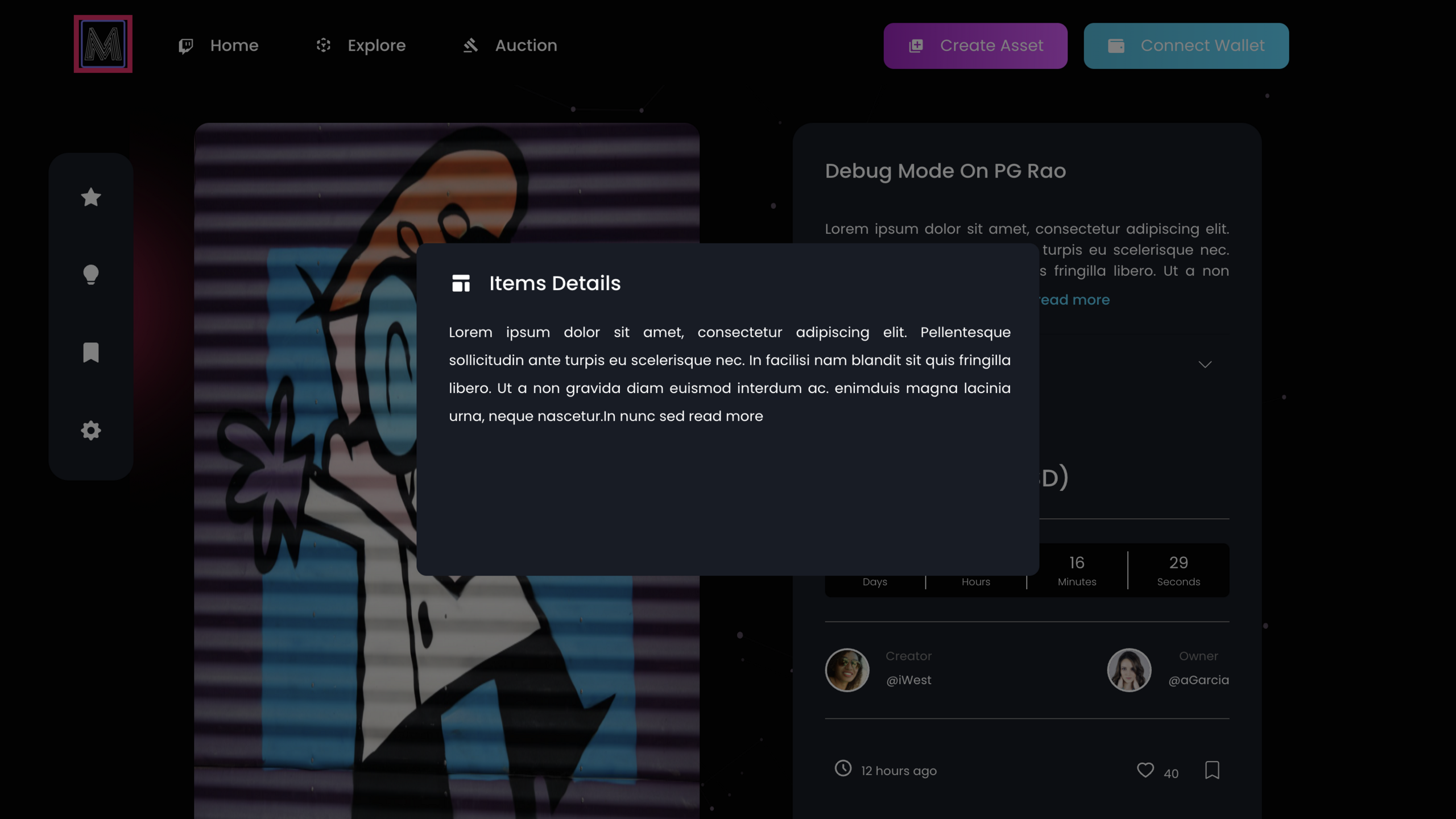This screenshot has height=819, width=1456.
Task: Click the bookmark icon in the left sidebar
Action: (90, 353)
